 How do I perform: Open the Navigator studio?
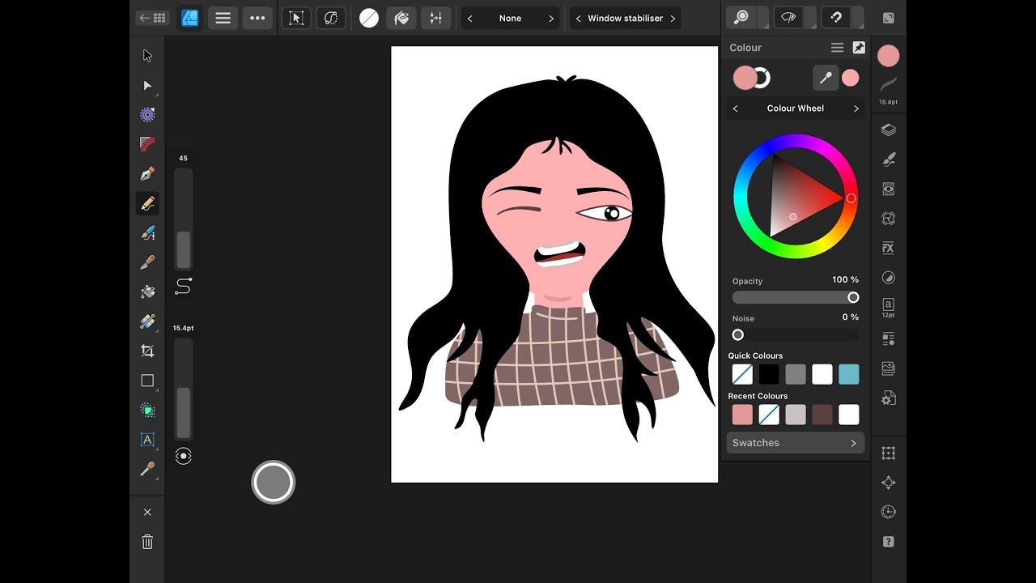(x=889, y=483)
